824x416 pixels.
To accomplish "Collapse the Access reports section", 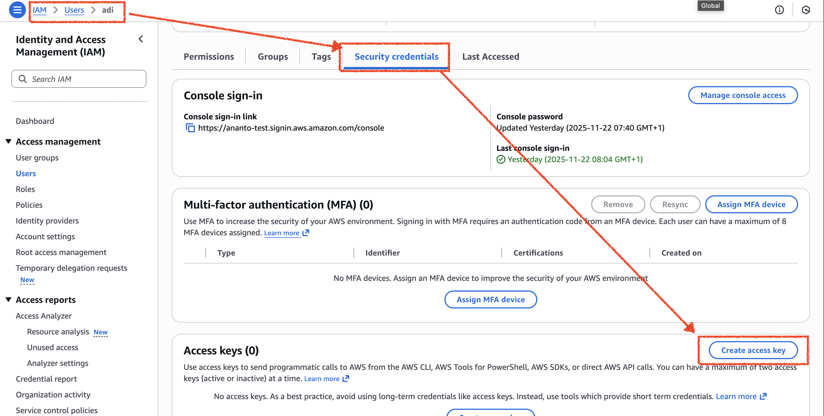I will coord(9,299).
